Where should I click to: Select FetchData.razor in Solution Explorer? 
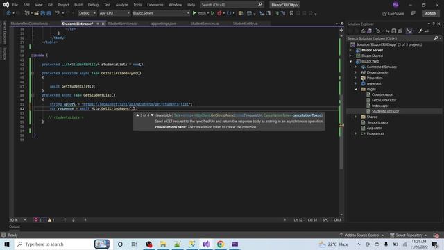coord(384,100)
